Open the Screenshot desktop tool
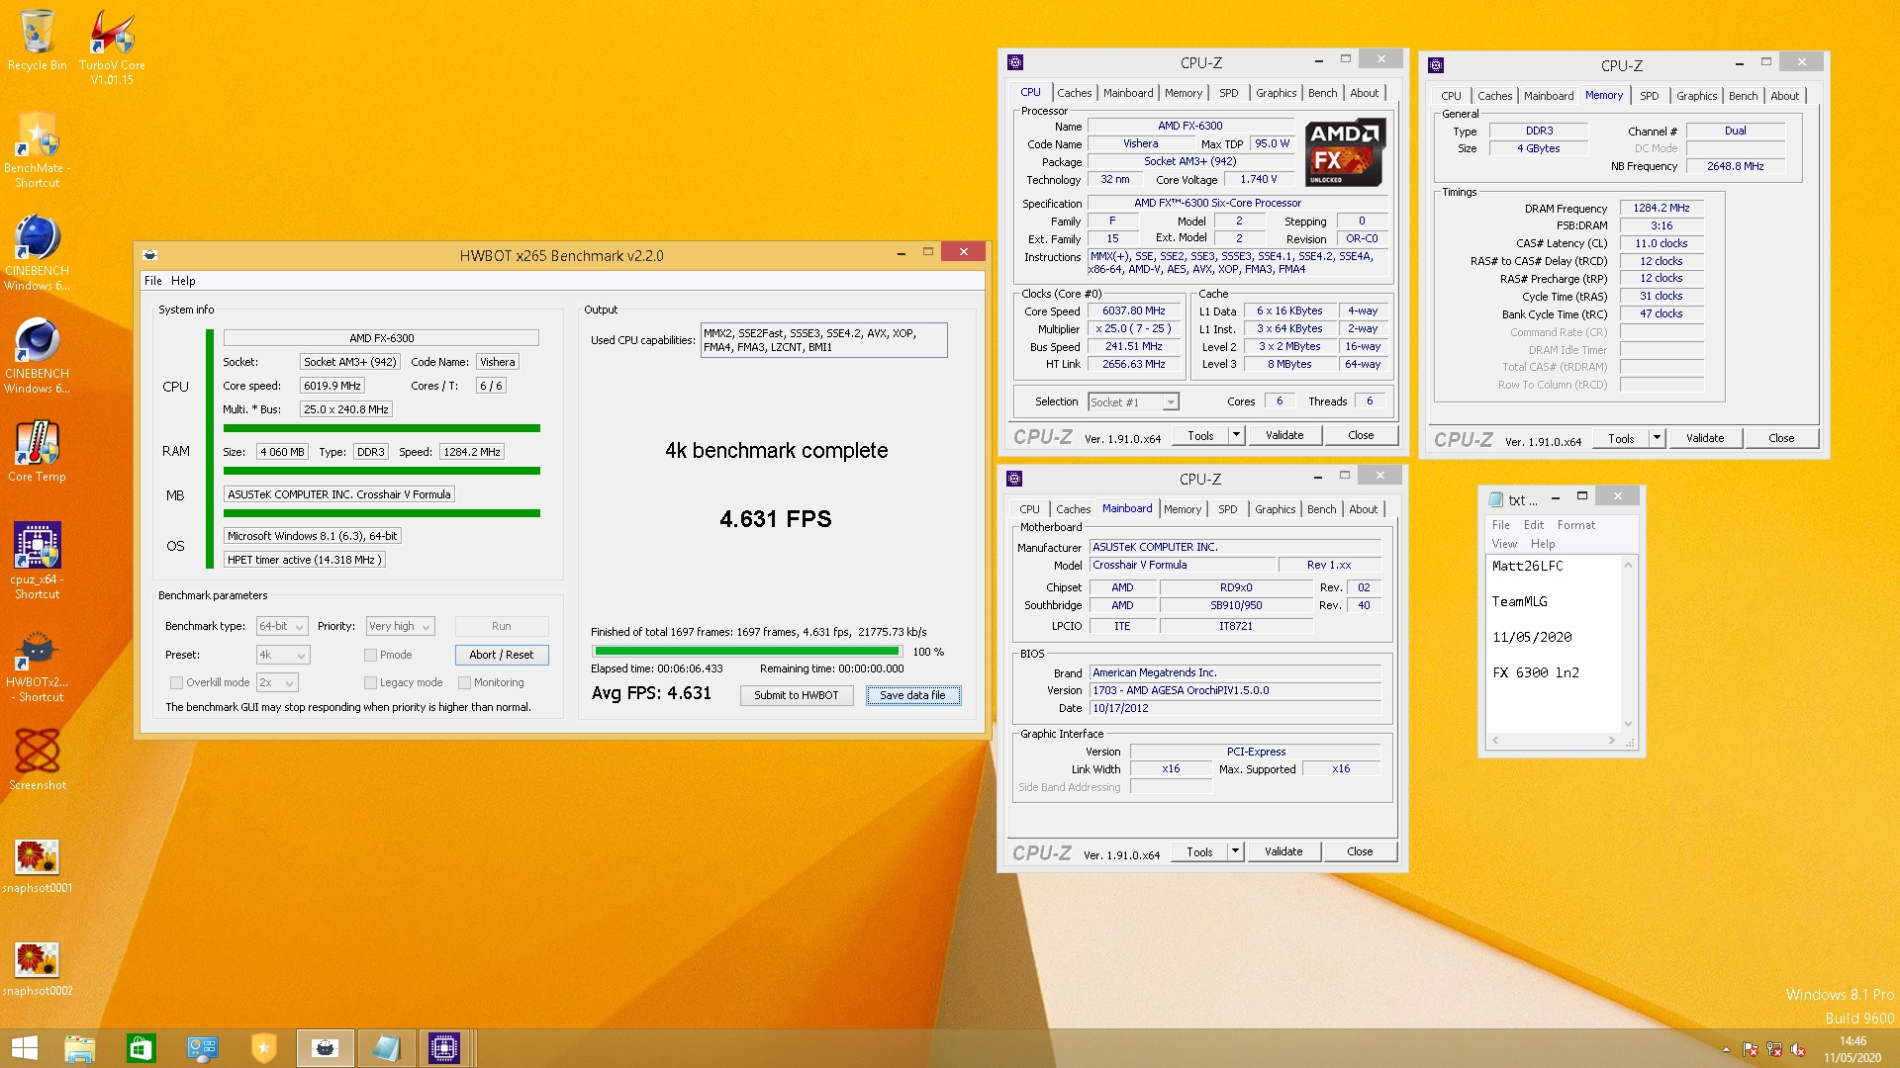This screenshot has width=1900, height=1068. pyautogui.click(x=38, y=759)
